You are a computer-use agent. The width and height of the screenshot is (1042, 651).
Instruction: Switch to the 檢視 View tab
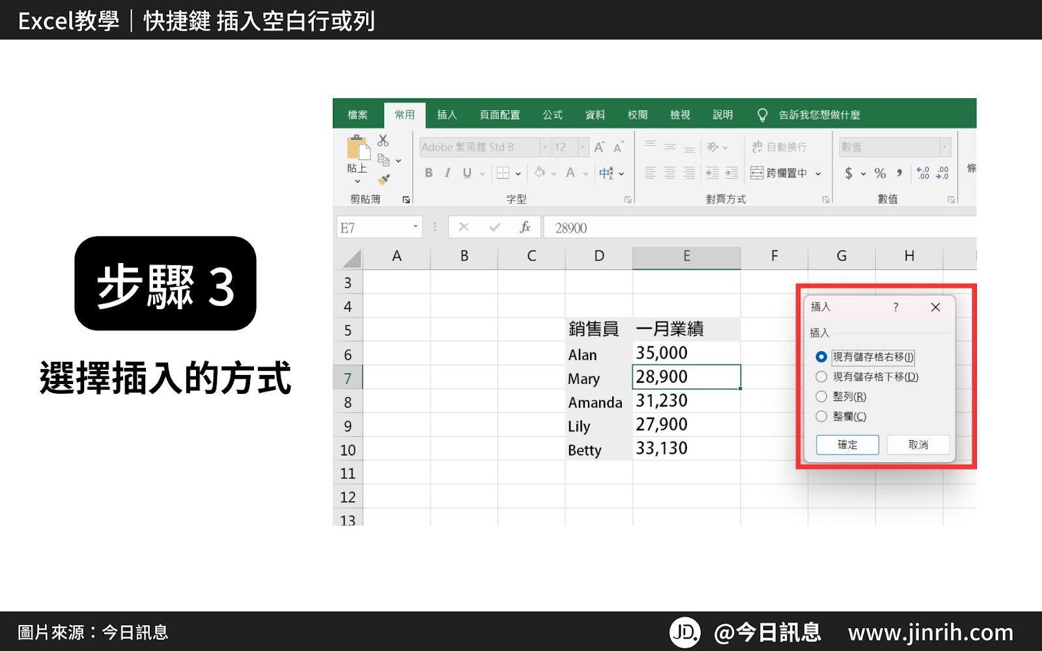point(680,115)
